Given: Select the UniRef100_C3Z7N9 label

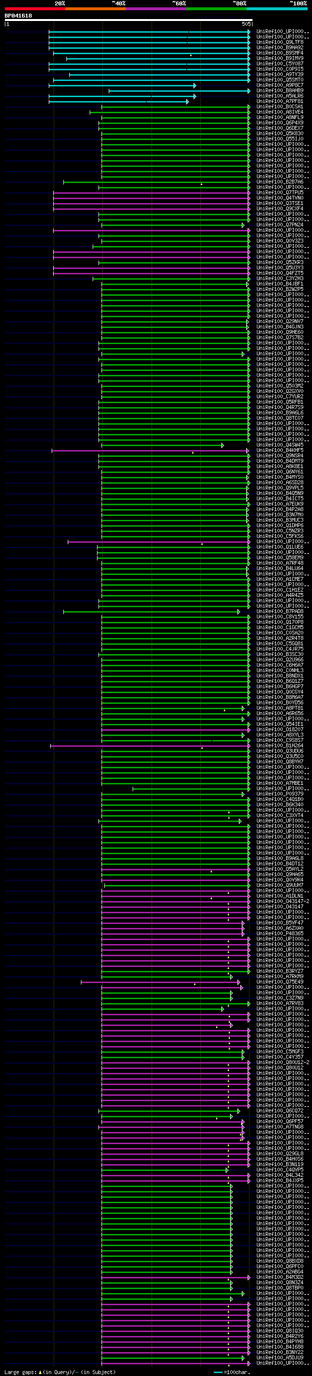Looking at the screenshot, I should [280, 998].
